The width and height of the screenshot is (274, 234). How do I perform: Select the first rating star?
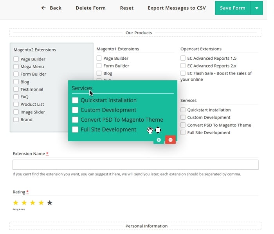pos(16,203)
